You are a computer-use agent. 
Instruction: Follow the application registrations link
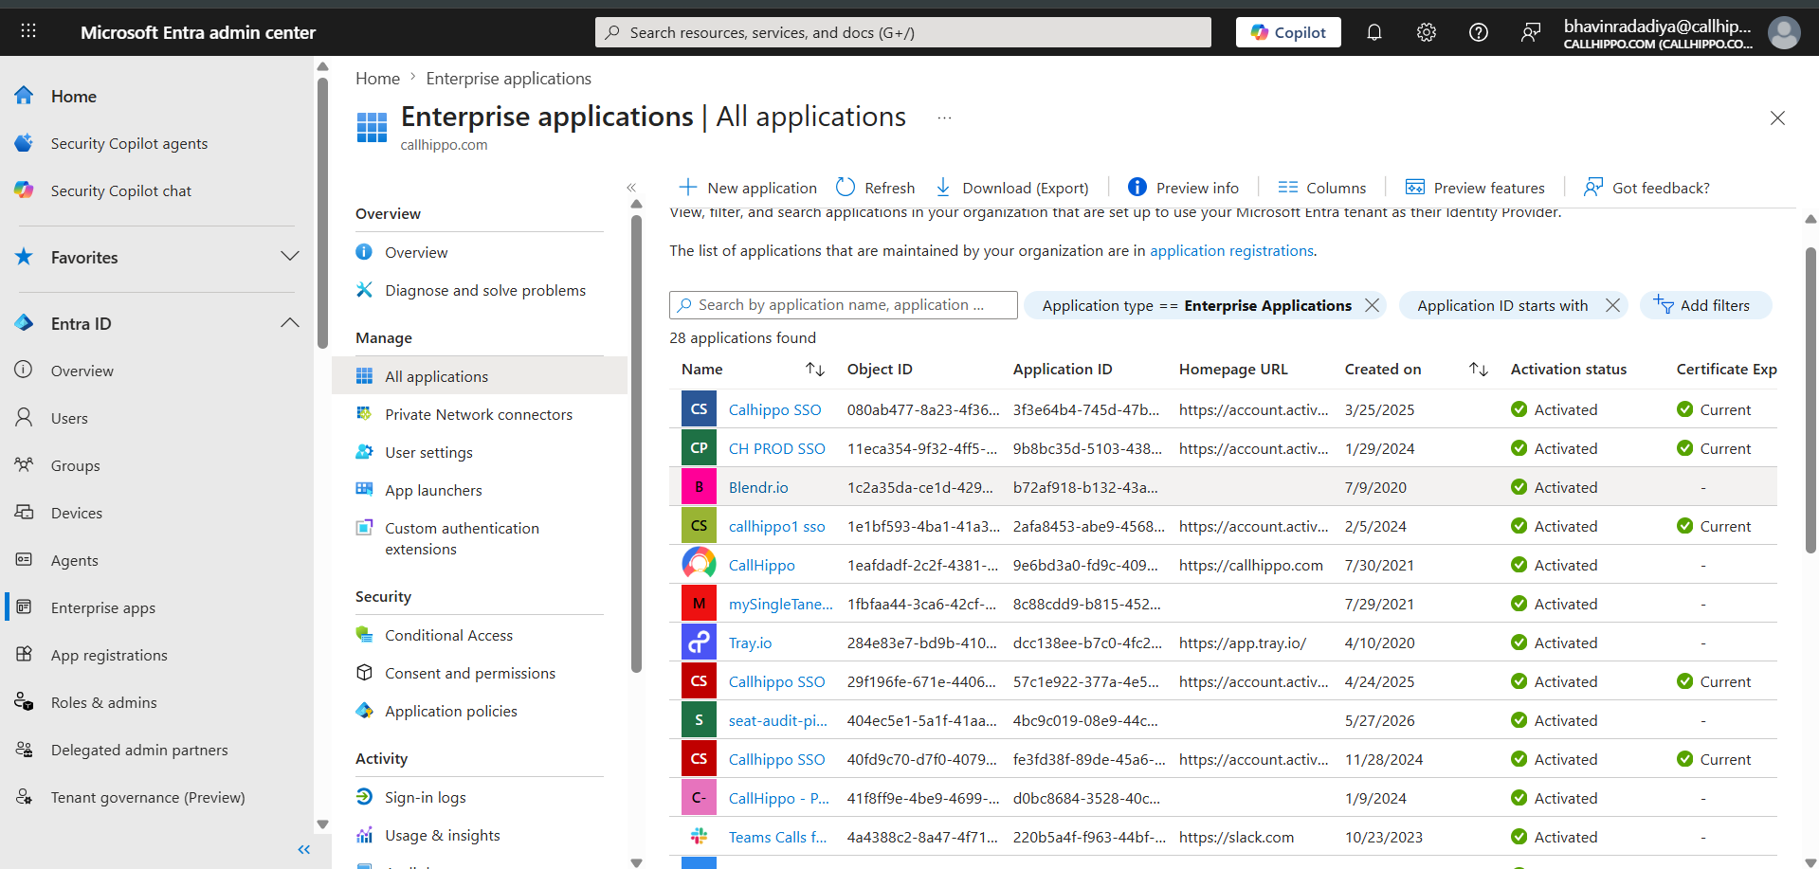click(x=1231, y=250)
